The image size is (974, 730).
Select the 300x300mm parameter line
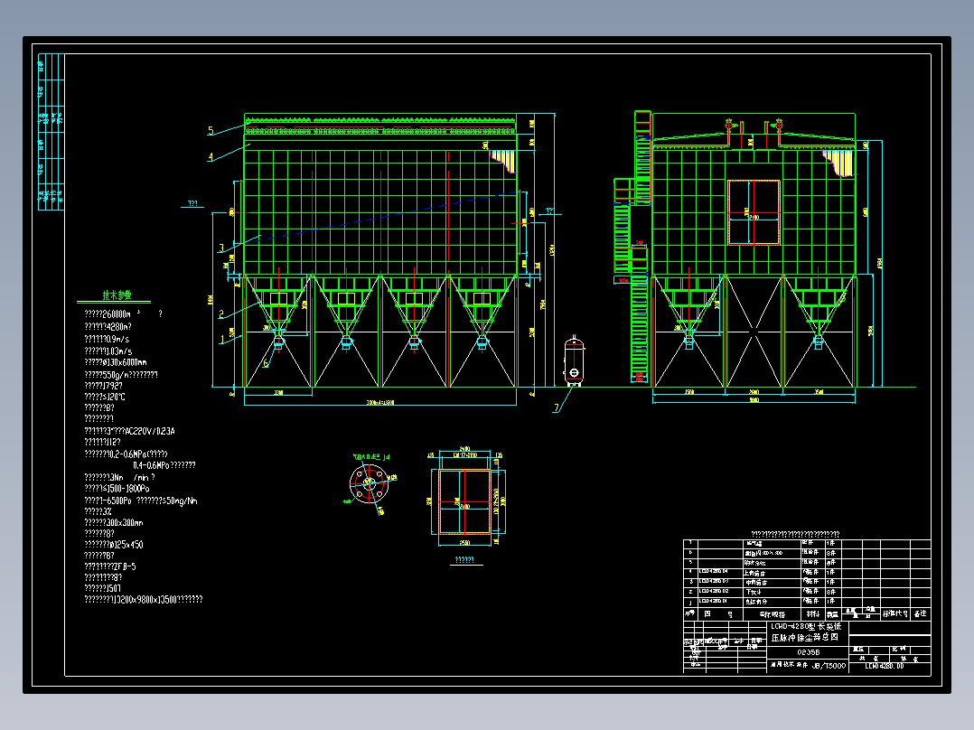click(114, 522)
